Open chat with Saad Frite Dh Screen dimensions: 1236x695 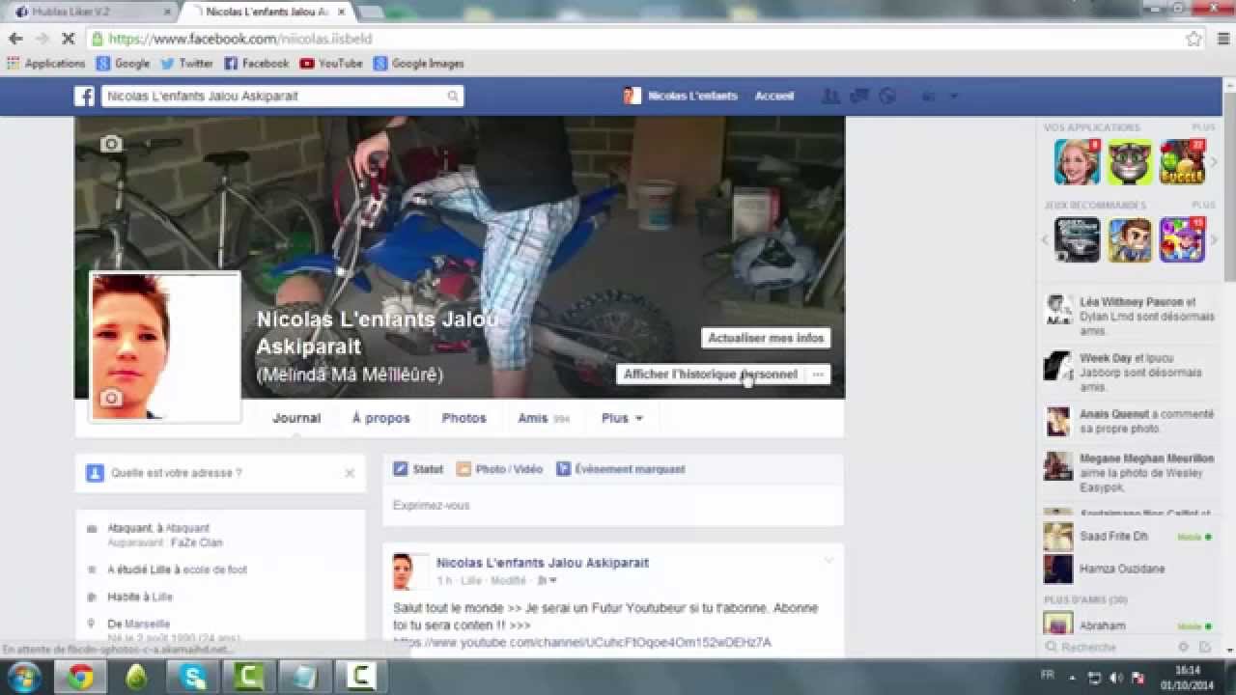coord(1127,537)
